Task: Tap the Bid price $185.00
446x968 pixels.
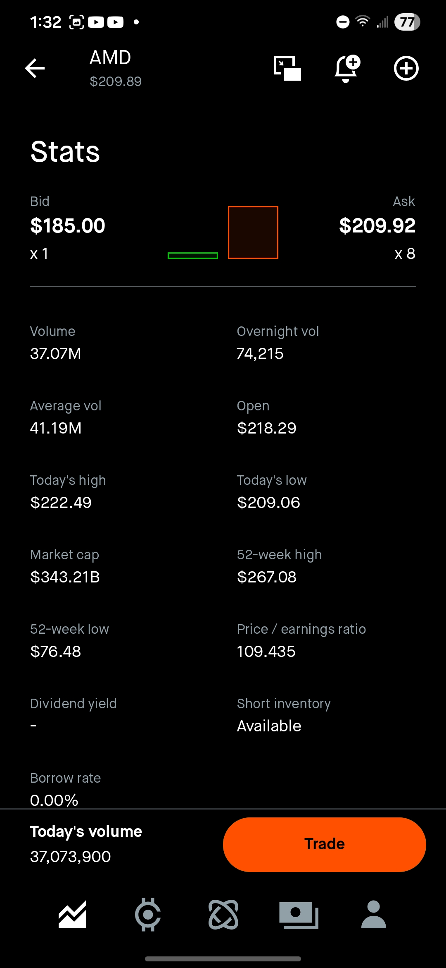Action: [x=68, y=226]
